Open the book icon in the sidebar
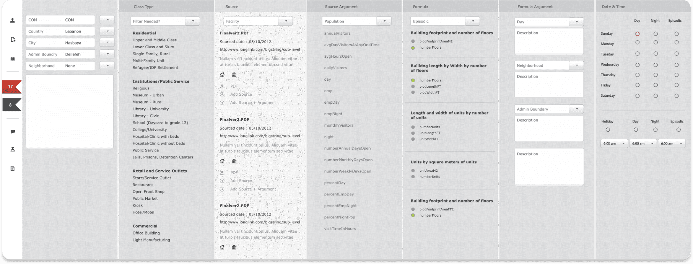Image resolution: width=693 pixels, height=264 pixels. [13, 59]
